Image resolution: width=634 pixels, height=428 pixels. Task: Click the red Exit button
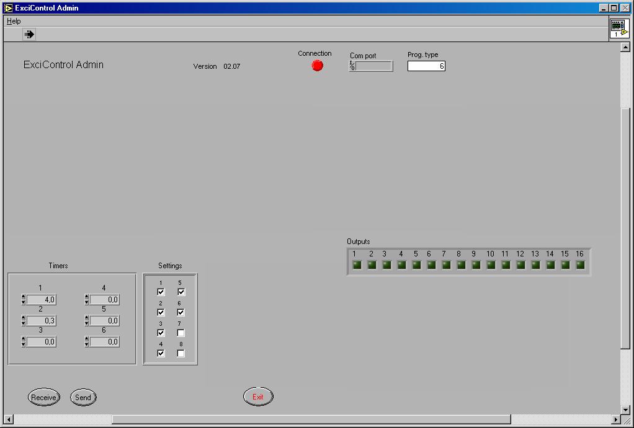[x=258, y=396]
